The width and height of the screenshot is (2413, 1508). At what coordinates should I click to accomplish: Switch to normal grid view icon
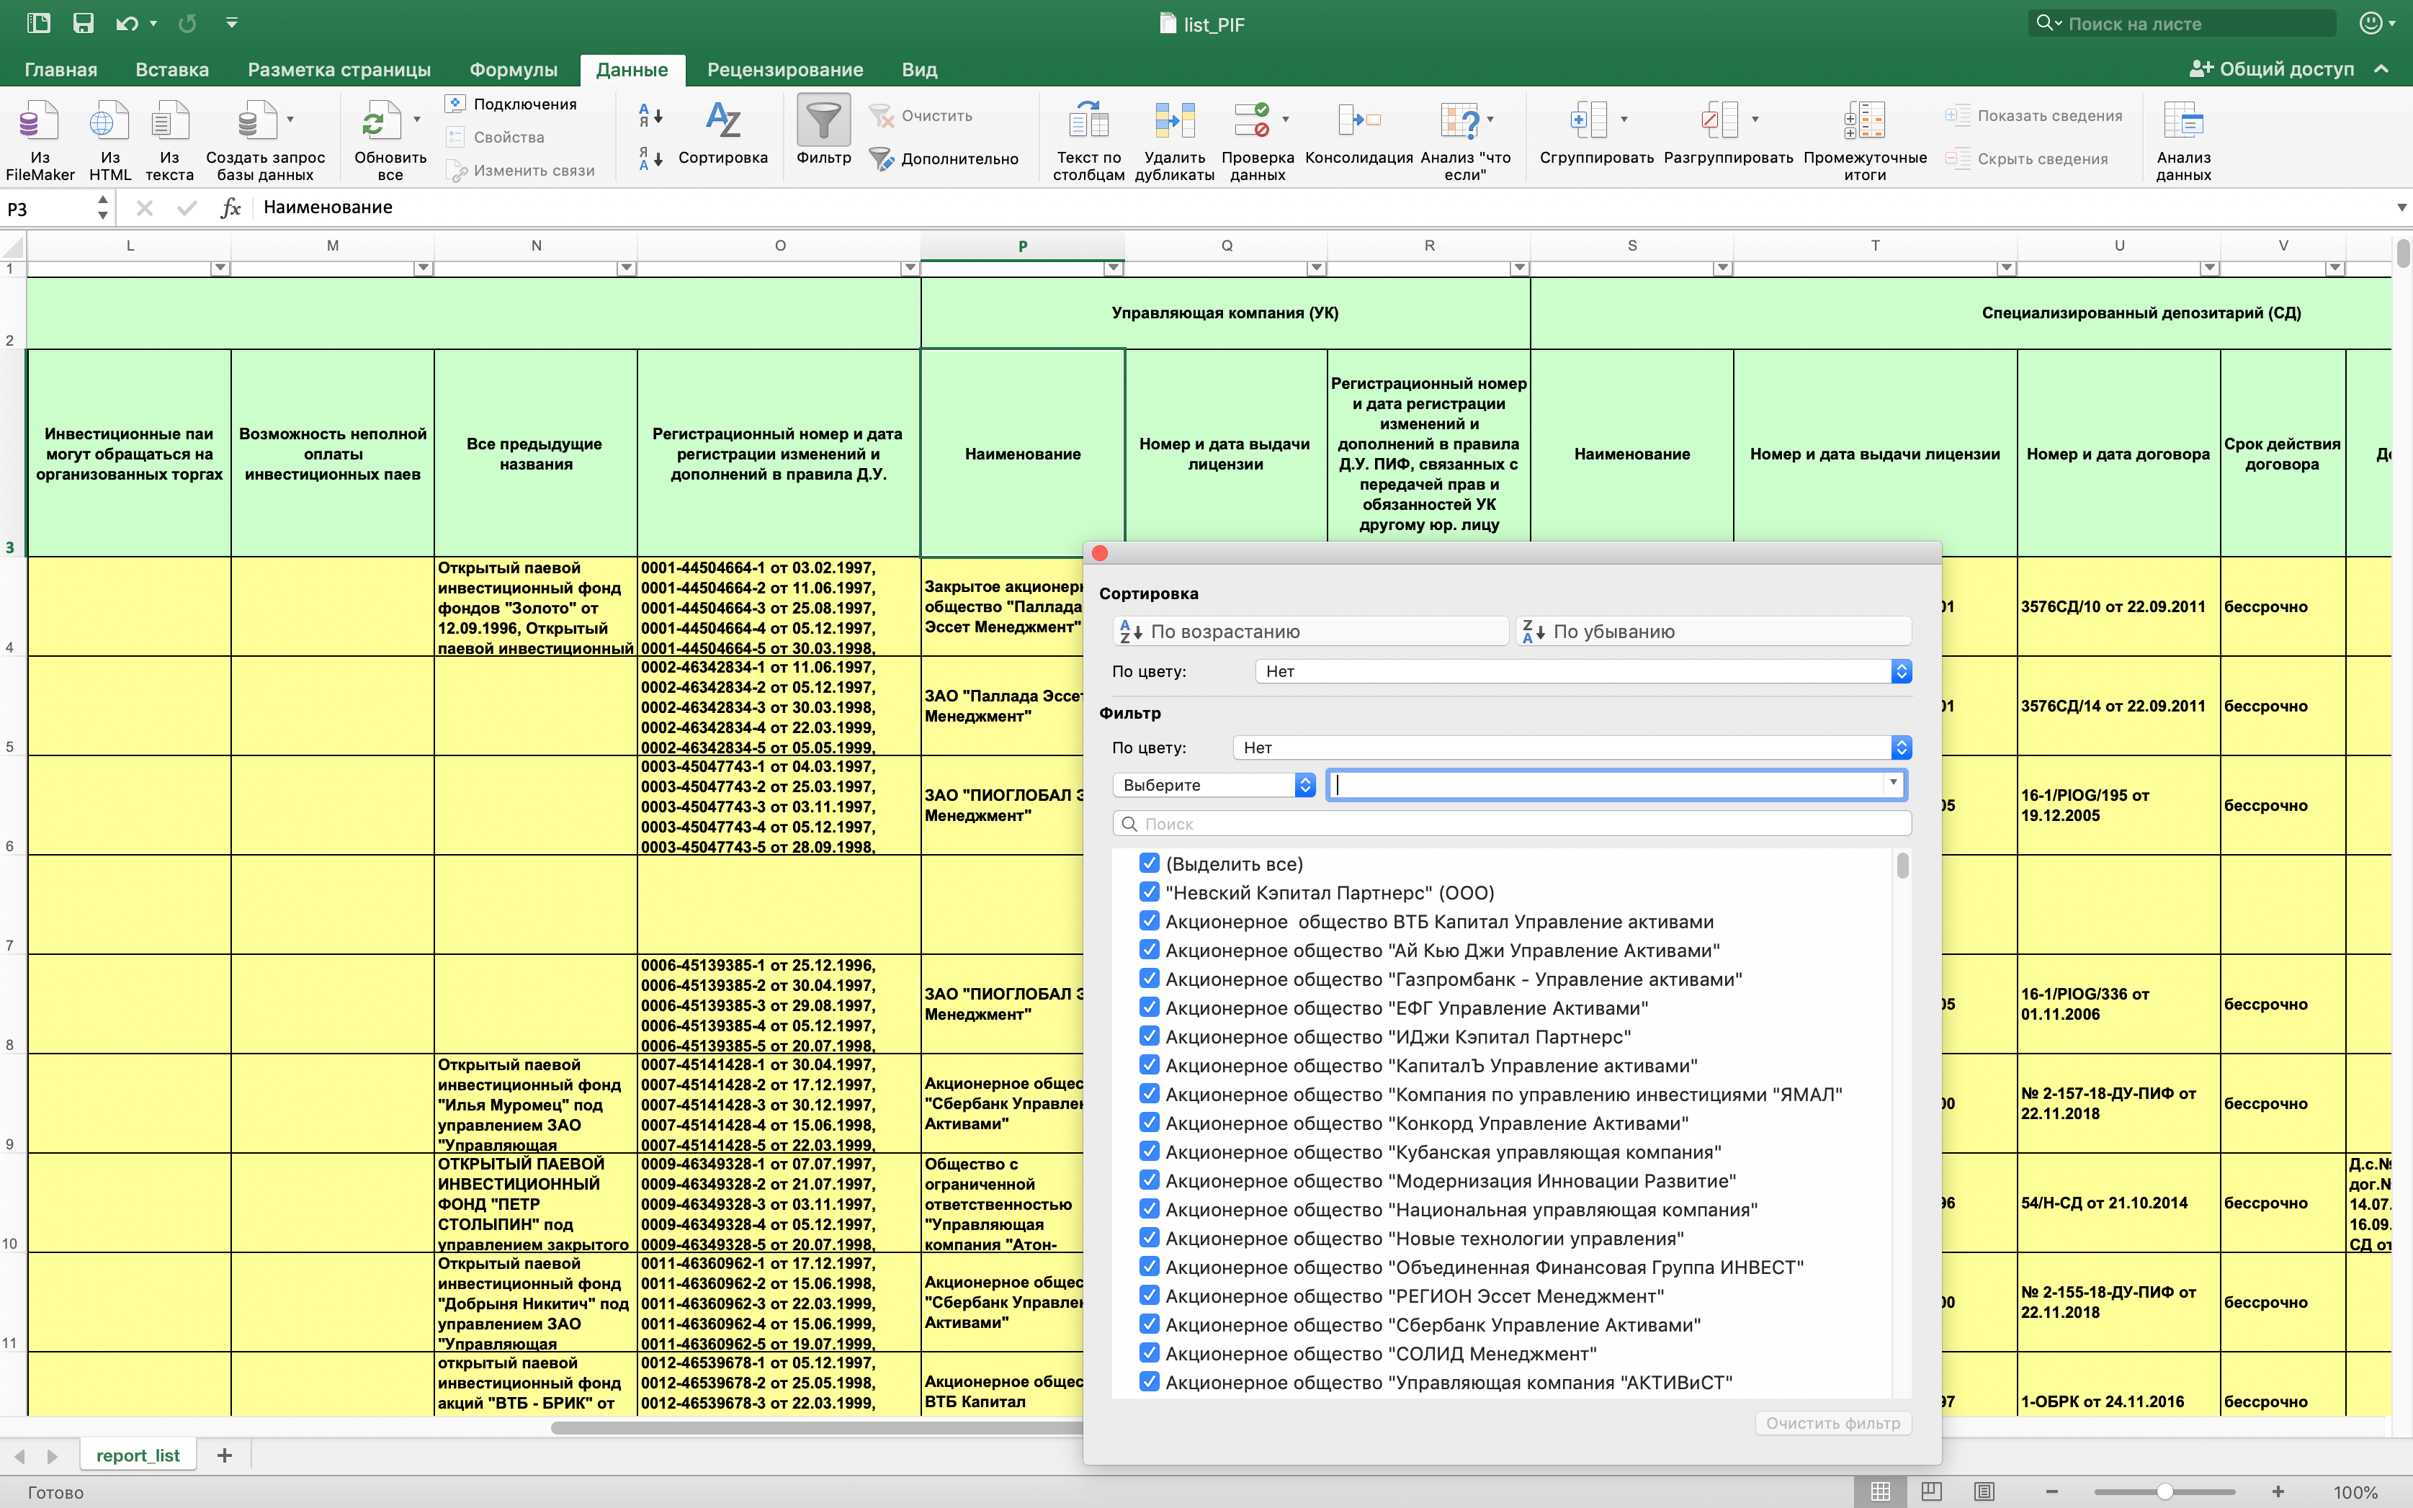[x=1880, y=1492]
